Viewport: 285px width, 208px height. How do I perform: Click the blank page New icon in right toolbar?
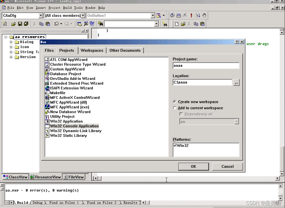pos(177,24)
